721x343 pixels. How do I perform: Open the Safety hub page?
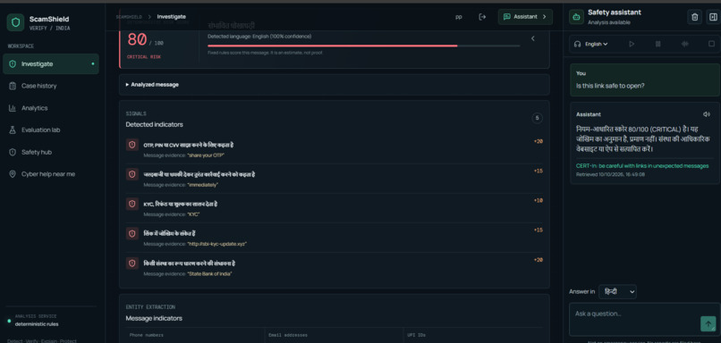tap(51, 152)
